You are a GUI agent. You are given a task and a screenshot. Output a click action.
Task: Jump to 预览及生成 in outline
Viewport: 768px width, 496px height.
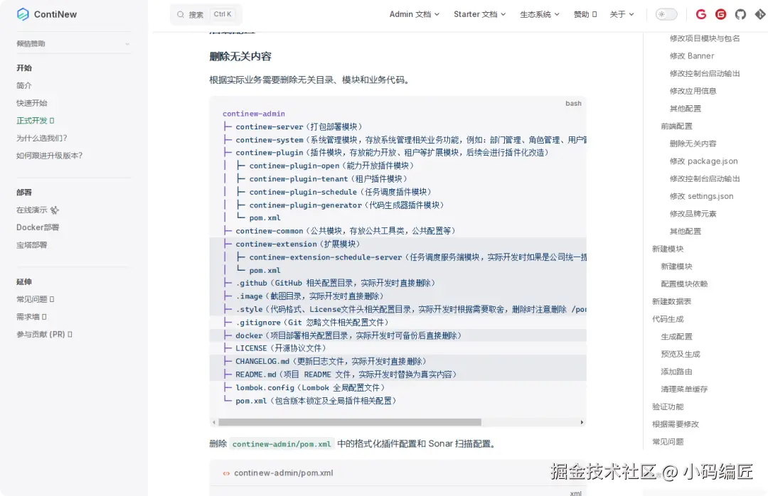[x=681, y=354]
